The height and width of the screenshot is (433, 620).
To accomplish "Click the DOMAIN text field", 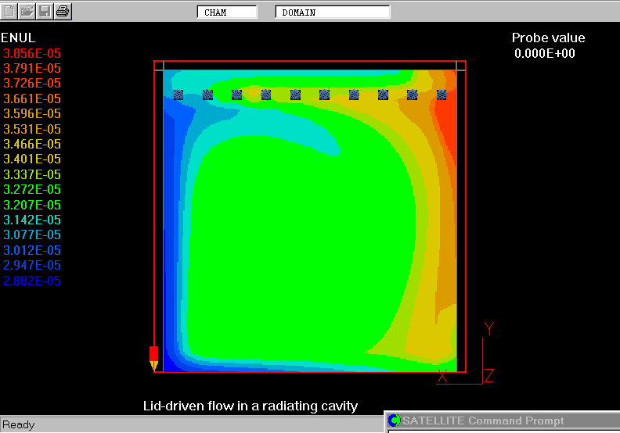I will 332,13.
